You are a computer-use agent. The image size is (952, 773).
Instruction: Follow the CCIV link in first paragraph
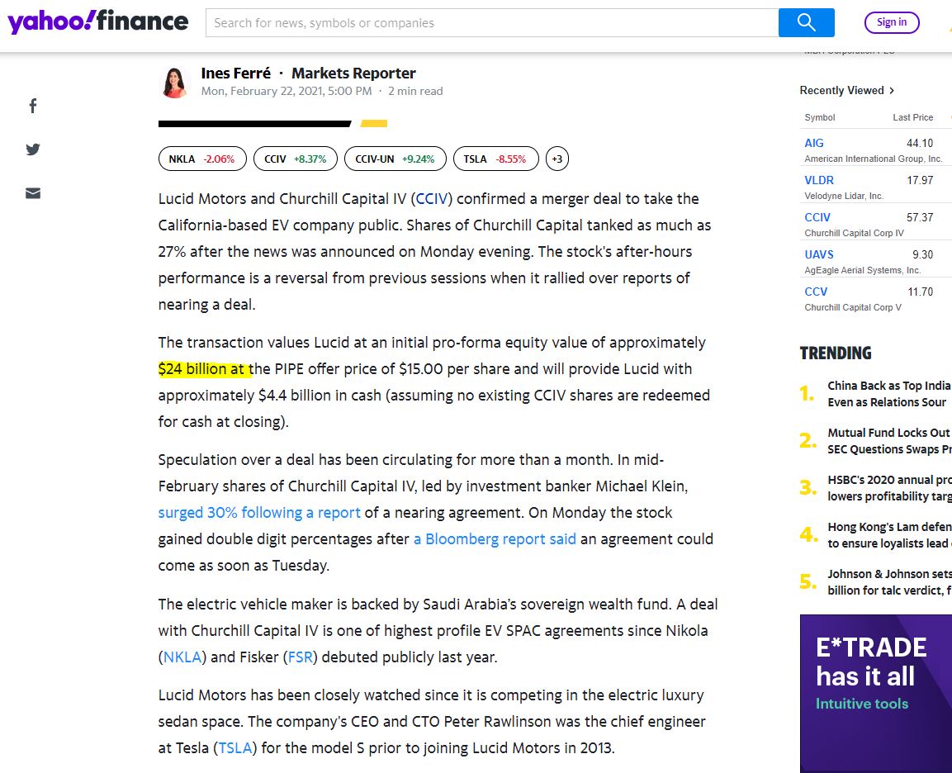[x=432, y=198]
